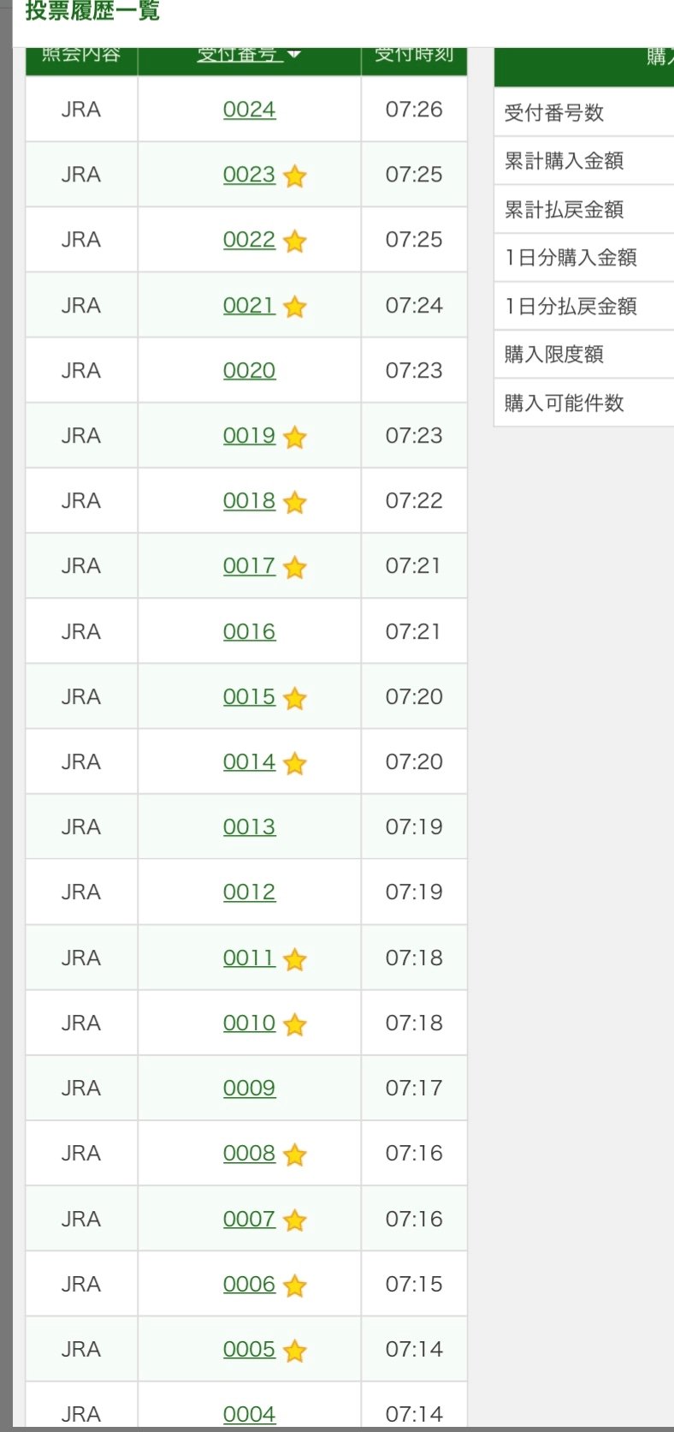
Task: Click the star icon beside receipt 0005
Action: pyautogui.click(x=295, y=1351)
